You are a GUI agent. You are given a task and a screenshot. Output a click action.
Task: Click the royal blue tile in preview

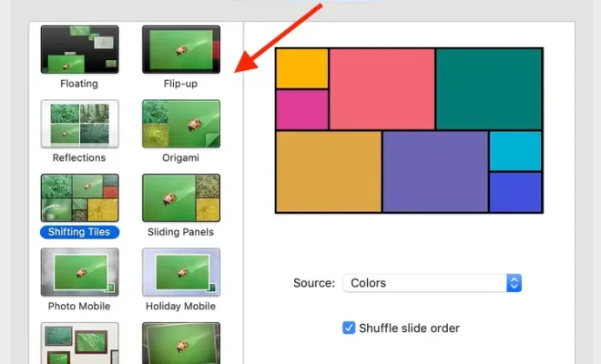(x=515, y=192)
